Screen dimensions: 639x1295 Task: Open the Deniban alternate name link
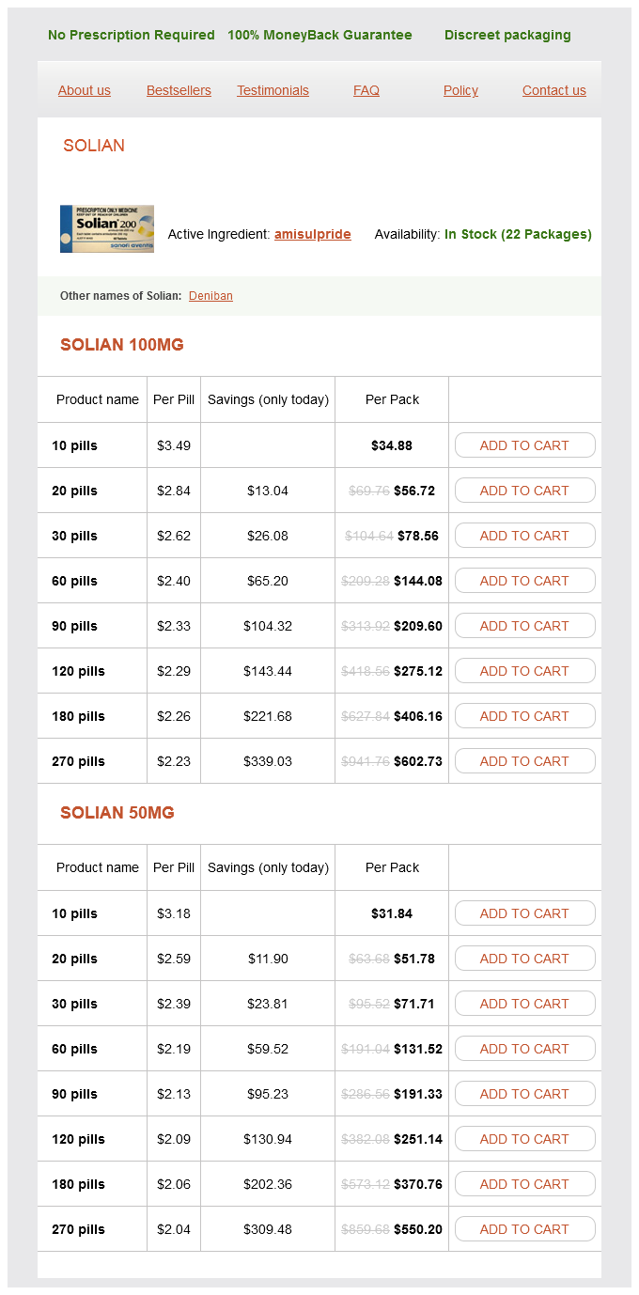pyautogui.click(x=210, y=296)
